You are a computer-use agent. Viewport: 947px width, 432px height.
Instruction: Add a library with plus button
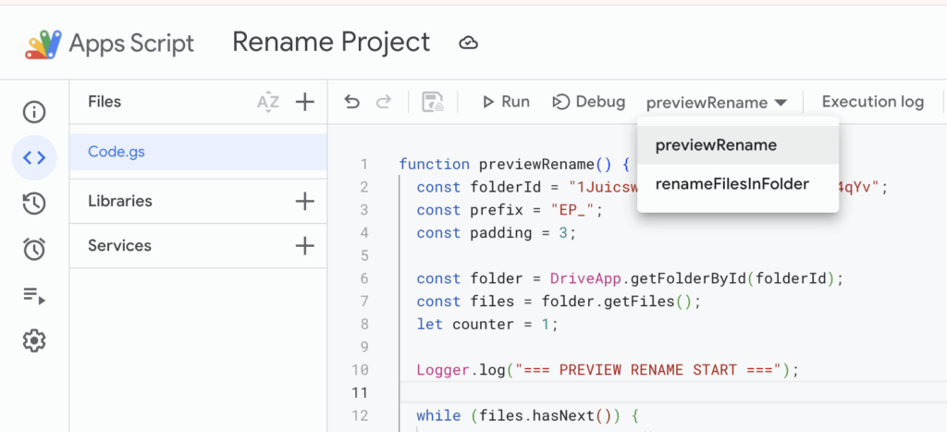(304, 201)
